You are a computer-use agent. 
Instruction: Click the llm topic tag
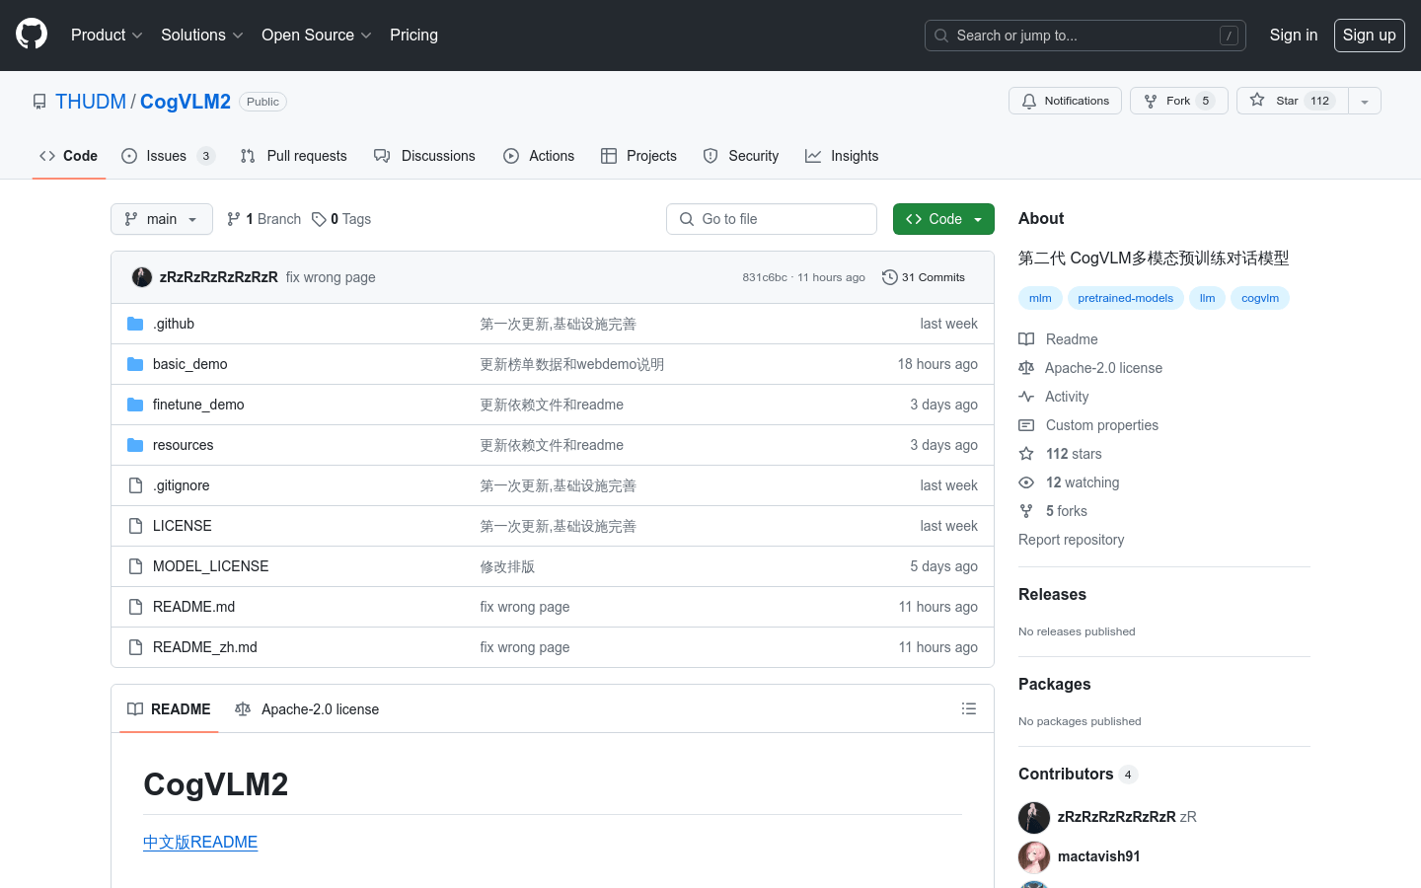[x=1208, y=298]
